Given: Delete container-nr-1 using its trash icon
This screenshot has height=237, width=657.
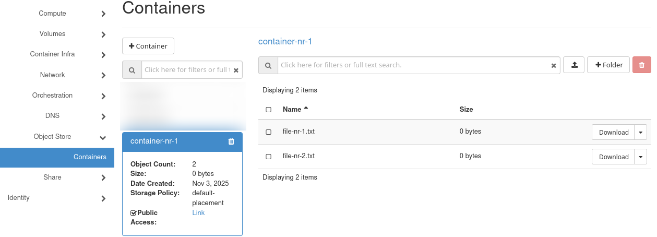Looking at the screenshot, I should pos(231,141).
